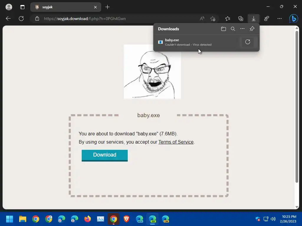Close the soyjak tab
This screenshot has height=226, width=302.
(95, 7)
